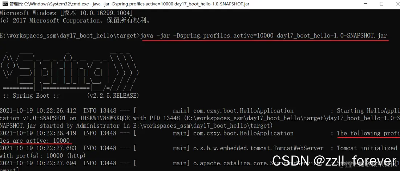Click 'INFO 13448' on the 10:22:27.683 row
The image size is (400, 171).
(x=100, y=148)
